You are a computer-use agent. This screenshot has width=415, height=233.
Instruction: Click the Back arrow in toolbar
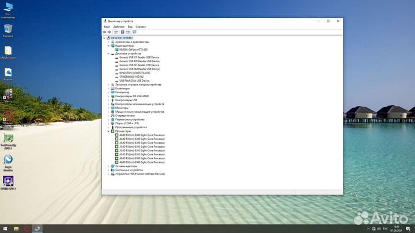pos(105,32)
